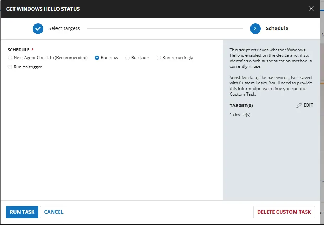Screen dimensions: 324x225
Task: Click the pencil icon beside Target(s)
Action: click(x=299, y=105)
